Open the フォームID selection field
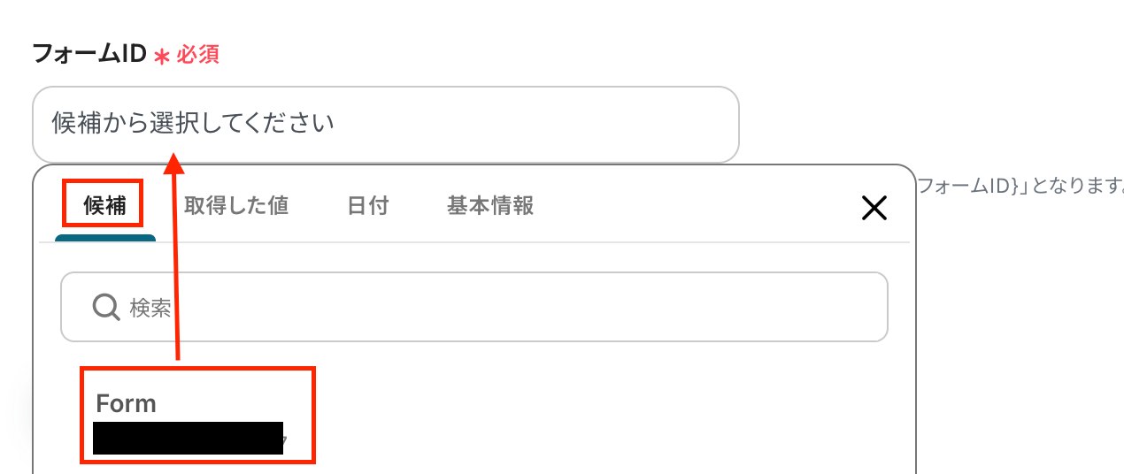This screenshot has height=474, width=1124. click(x=386, y=125)
